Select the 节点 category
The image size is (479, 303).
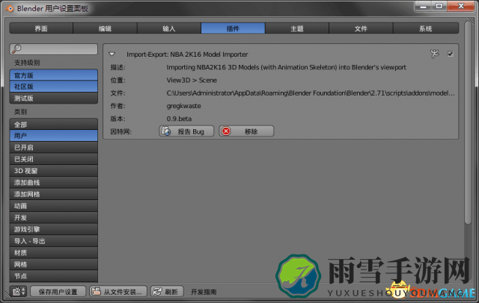[54, 276]
